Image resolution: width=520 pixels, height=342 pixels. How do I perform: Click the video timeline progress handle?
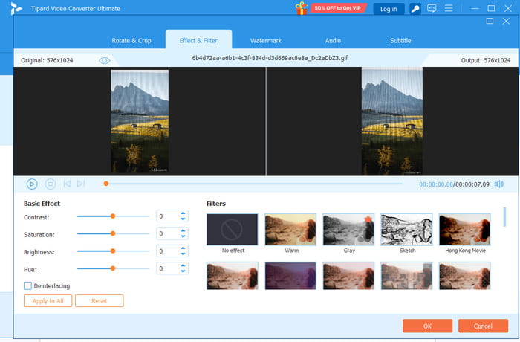click(x=106, y=184)
